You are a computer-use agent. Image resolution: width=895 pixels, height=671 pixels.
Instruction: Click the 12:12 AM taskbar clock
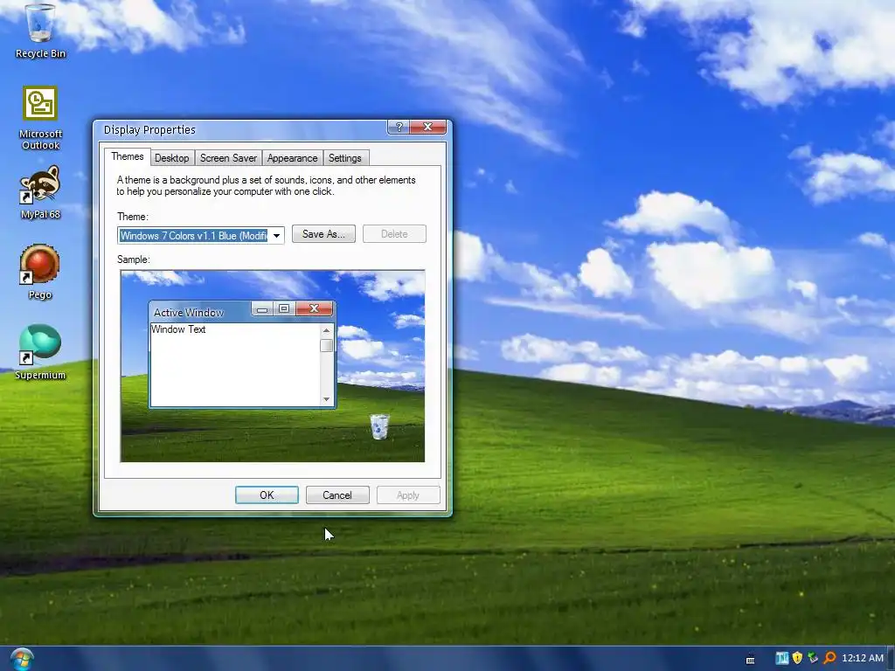[x=863, y=658]
